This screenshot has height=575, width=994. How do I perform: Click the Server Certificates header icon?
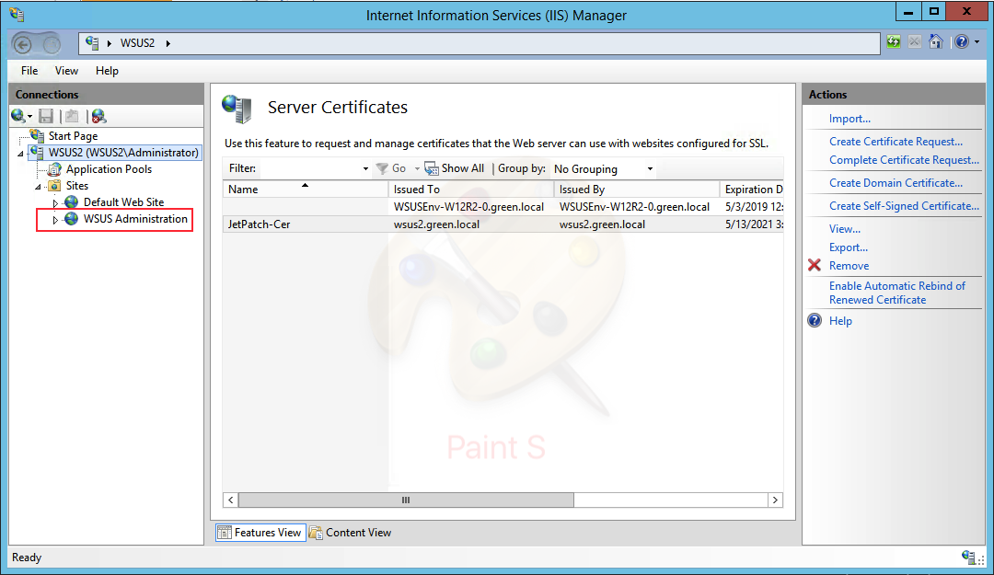coord(237,109)
